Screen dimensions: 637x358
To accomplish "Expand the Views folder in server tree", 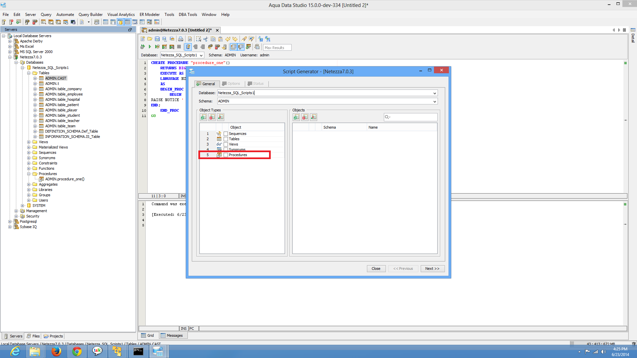I will point(29,142).
